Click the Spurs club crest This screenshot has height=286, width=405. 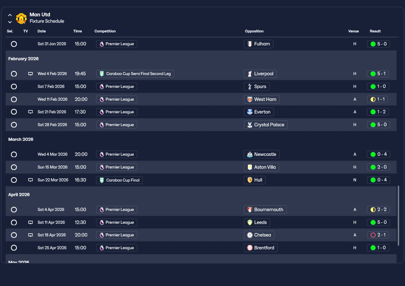click(250, 86)
